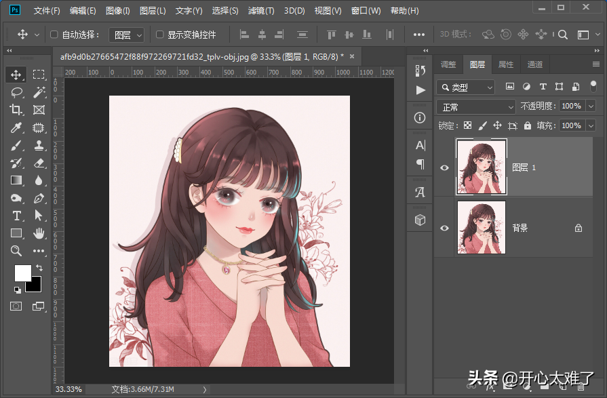Enable the 自动选择 checkbox
The image size is (607, 398).
55,35
